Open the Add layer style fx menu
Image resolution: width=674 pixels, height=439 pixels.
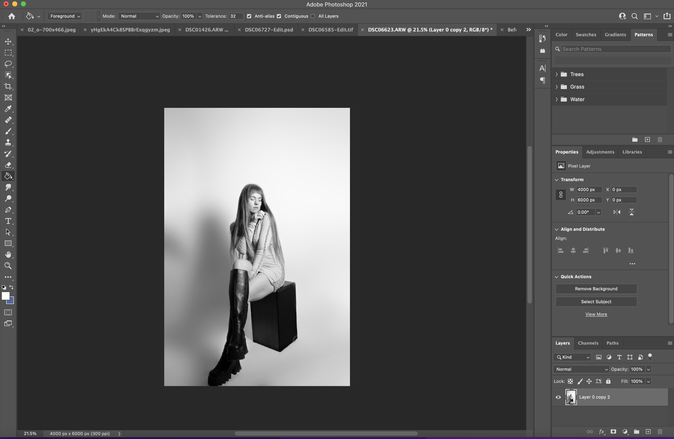(x=602, y=432)
